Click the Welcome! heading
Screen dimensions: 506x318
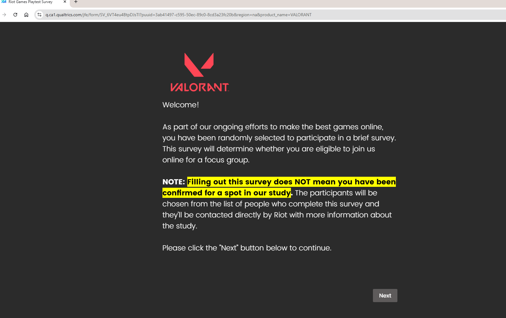coord(180,105)
